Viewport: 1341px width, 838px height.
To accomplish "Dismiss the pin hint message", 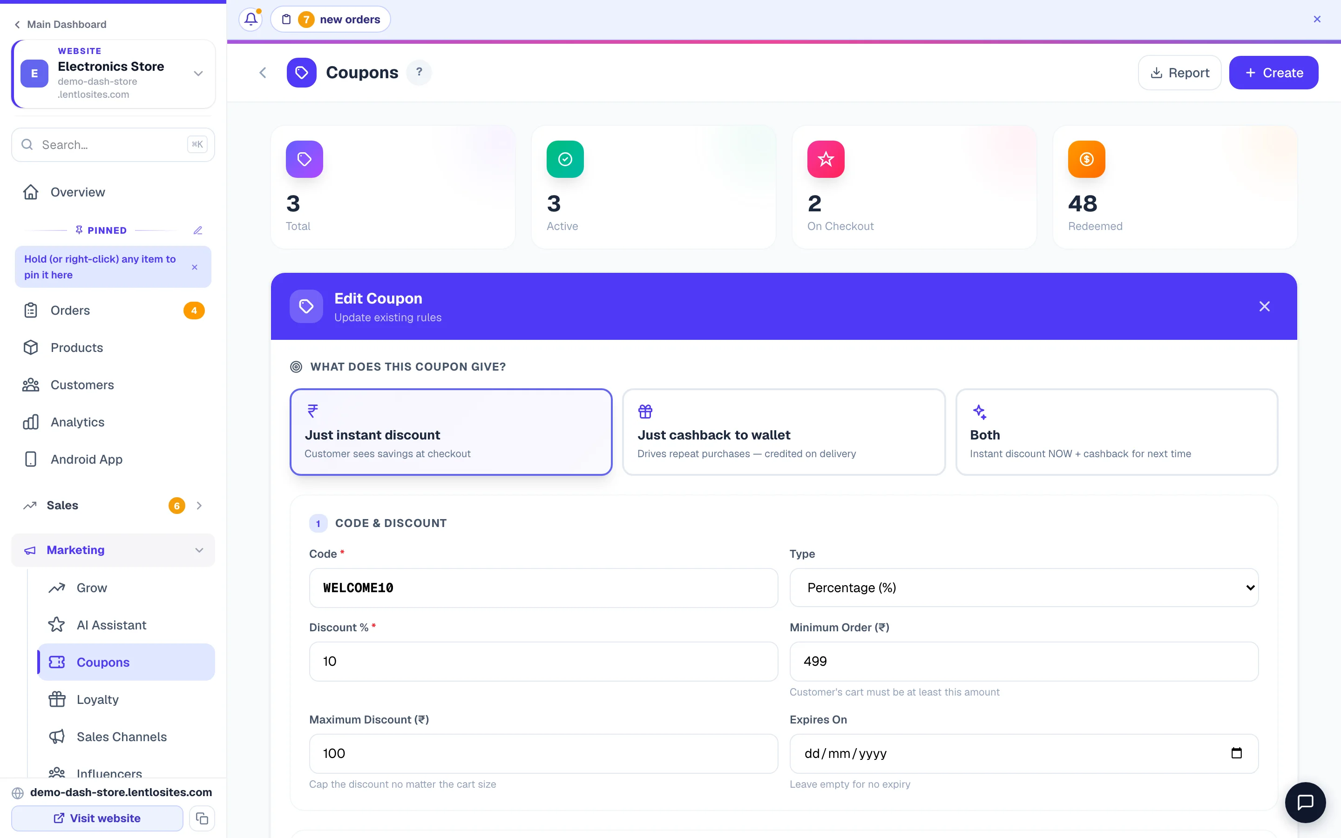I will [195, 267].
